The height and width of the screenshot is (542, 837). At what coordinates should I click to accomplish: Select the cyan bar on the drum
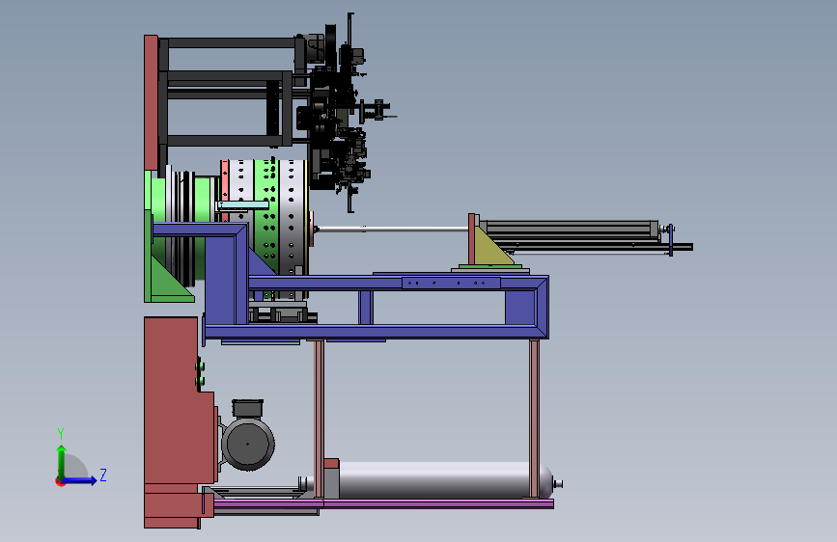(242, 205)
